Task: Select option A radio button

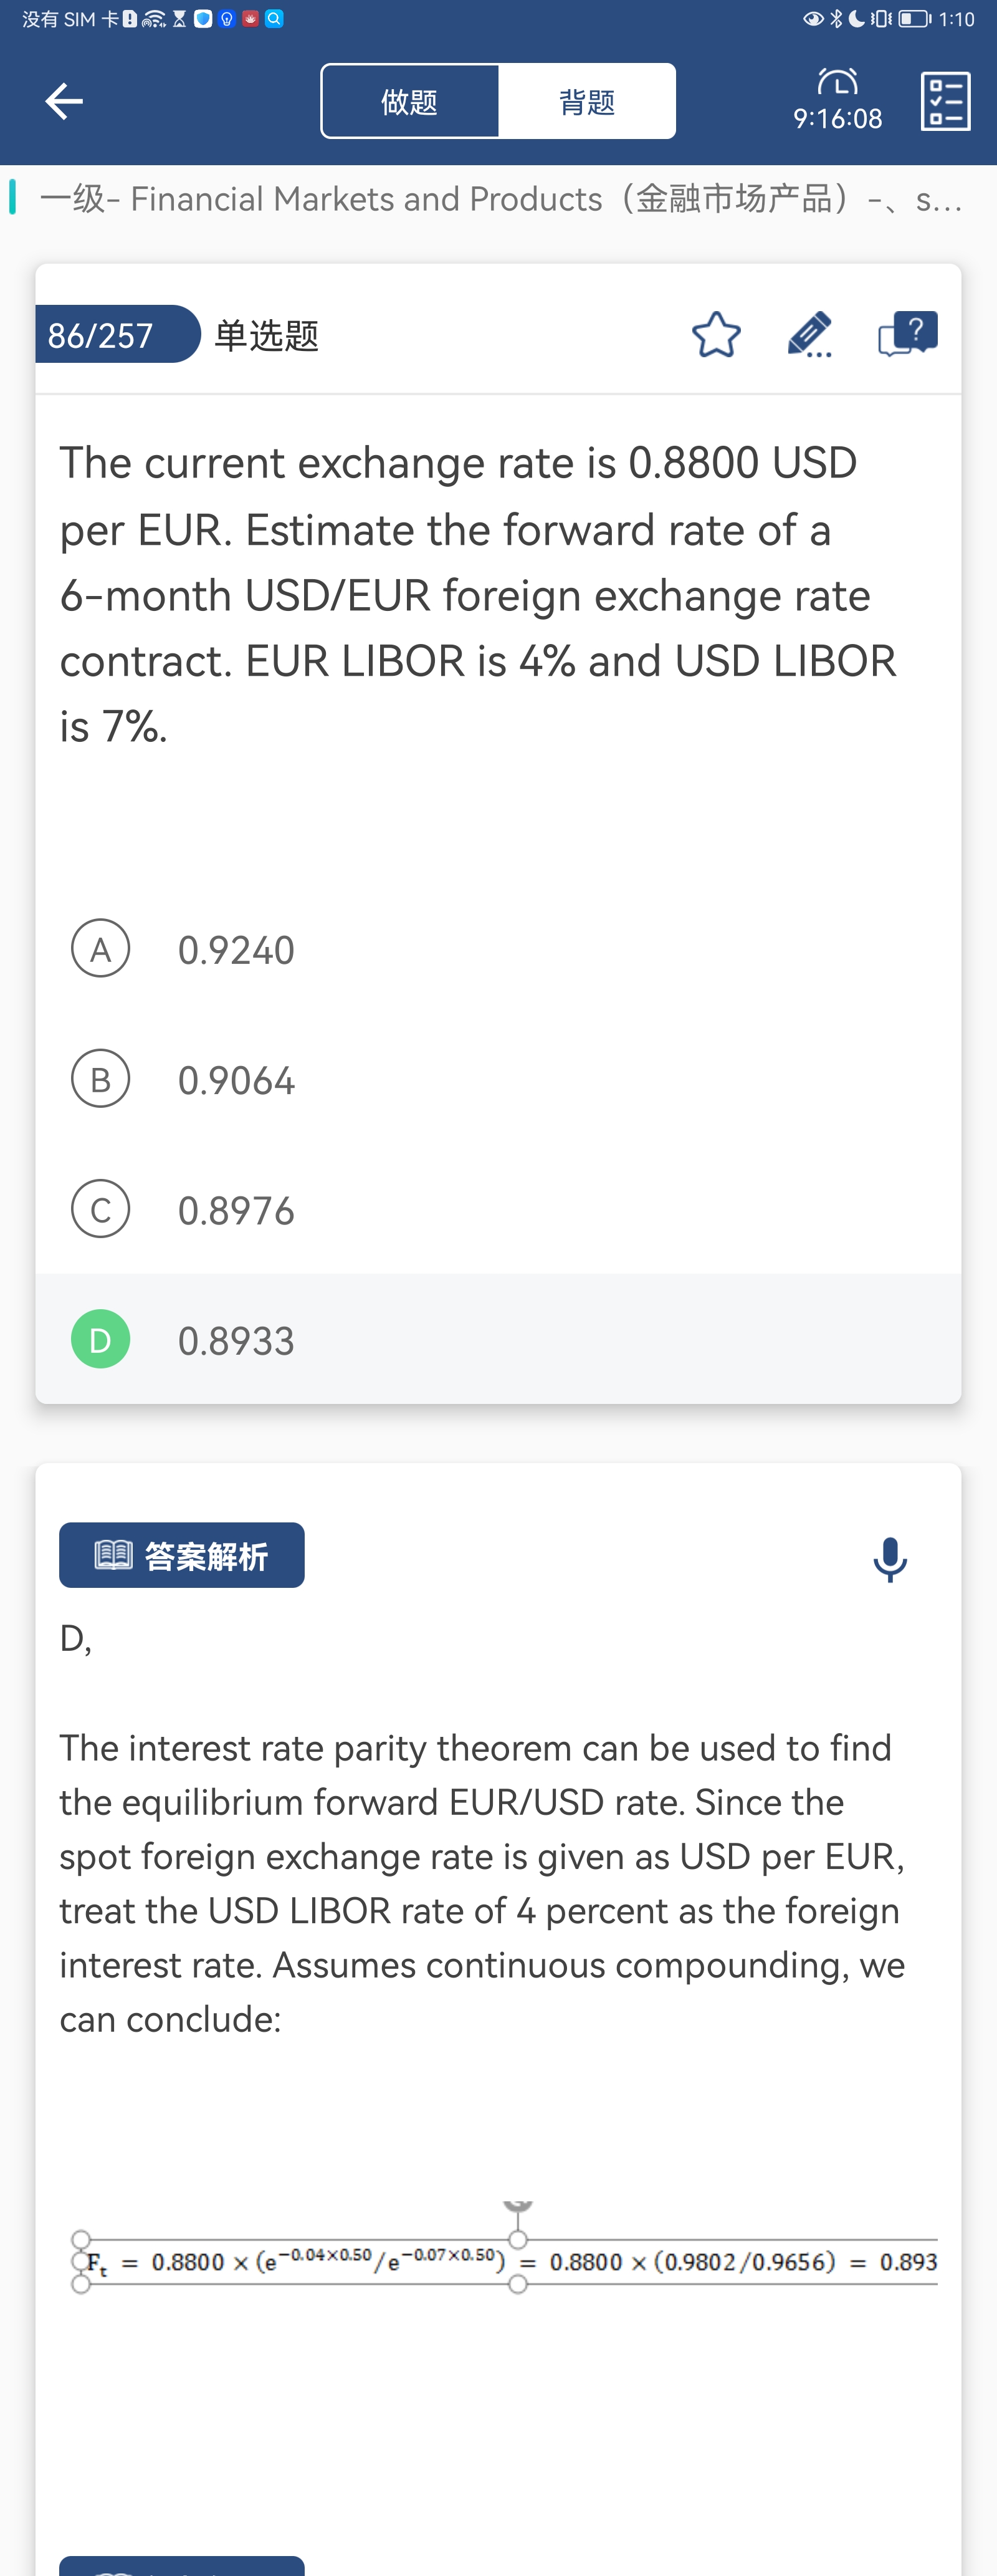Action: pyautogui.click(x=101, y=949)
